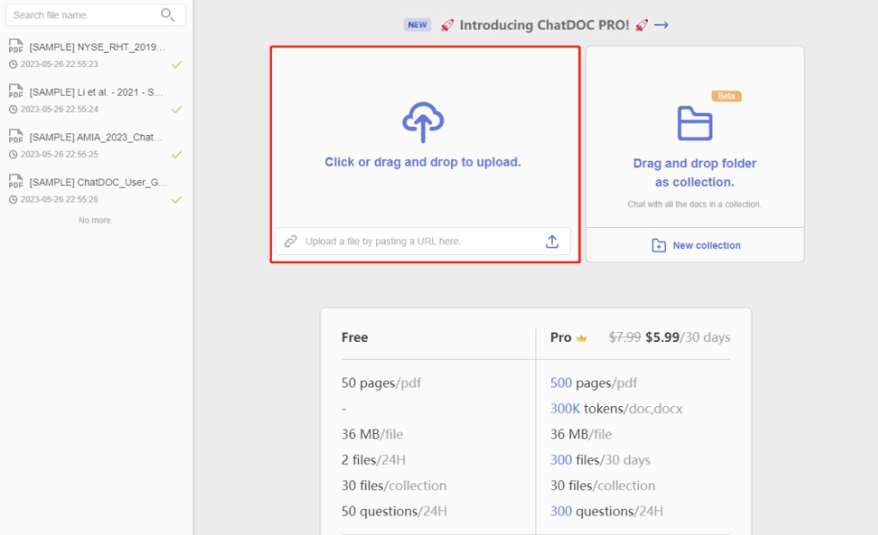Click the upload arrow button beside URL field
878x535 pixels.
coord(552,242)
